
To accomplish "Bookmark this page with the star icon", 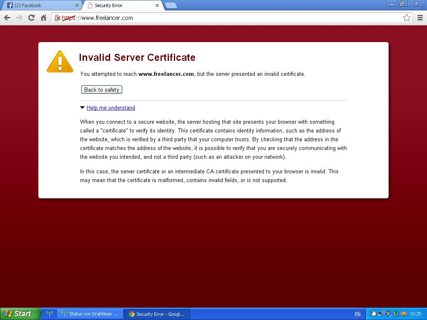I will (407, 17).
